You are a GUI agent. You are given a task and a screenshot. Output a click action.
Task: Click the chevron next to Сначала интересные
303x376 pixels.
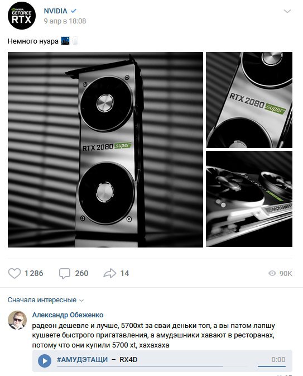[x=81, y=301]
